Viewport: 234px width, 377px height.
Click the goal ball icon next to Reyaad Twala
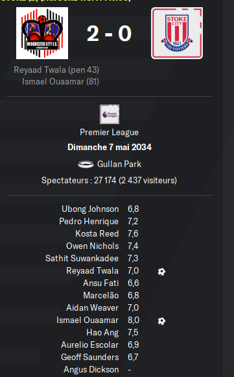point(161,272)
